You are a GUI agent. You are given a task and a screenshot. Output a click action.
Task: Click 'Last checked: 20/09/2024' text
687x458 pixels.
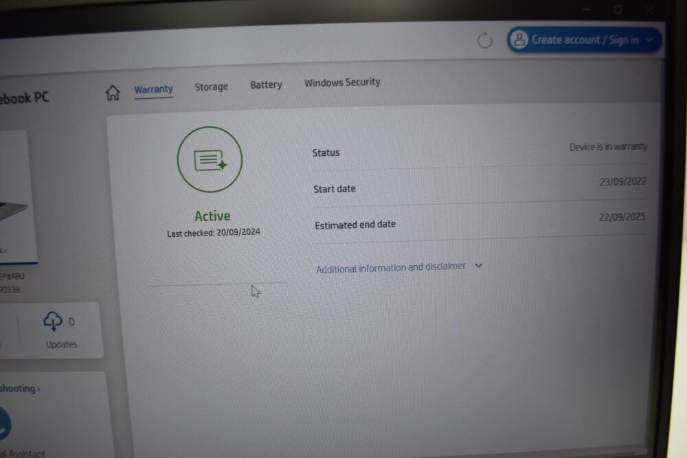point(214,233)
